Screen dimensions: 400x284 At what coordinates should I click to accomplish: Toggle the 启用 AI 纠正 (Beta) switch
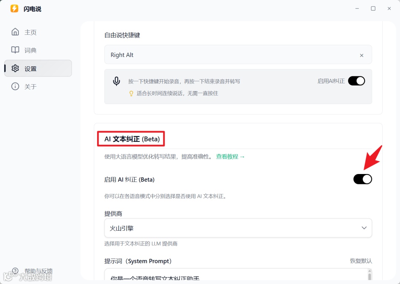coord(363,179)
